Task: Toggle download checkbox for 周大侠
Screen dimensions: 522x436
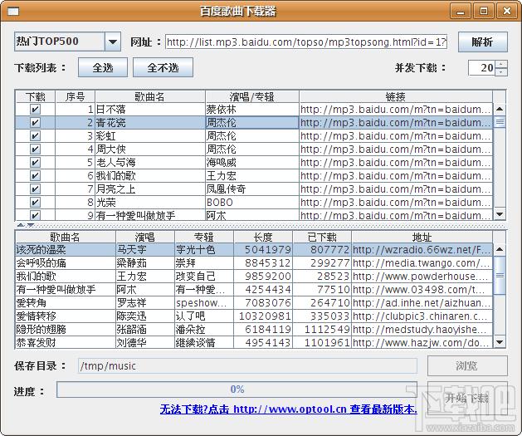Action: click(35, 149)
